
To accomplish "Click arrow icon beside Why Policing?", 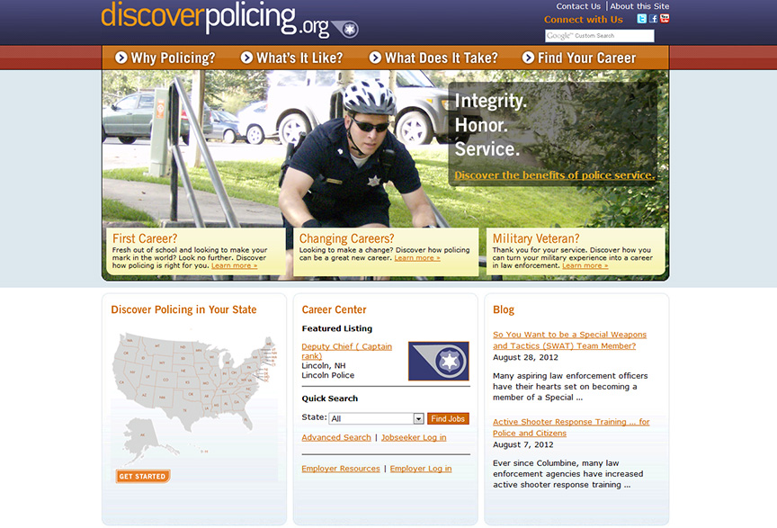I will (121, 58).
